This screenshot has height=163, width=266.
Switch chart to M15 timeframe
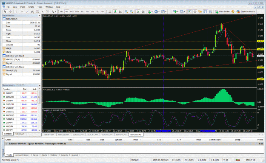coord(72,11)
